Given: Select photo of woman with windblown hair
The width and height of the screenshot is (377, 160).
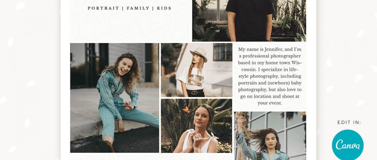Looking at the screenshot, I should click(x=270, y=136).
